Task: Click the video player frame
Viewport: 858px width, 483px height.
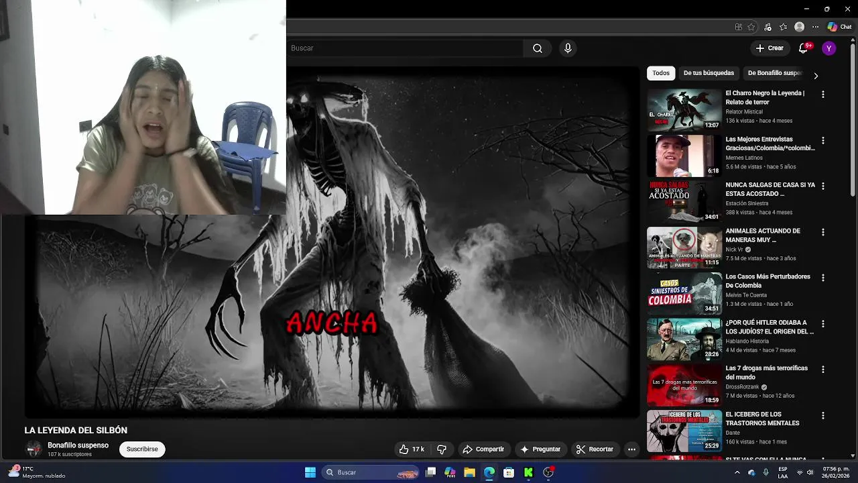Action: click(332, 241)
